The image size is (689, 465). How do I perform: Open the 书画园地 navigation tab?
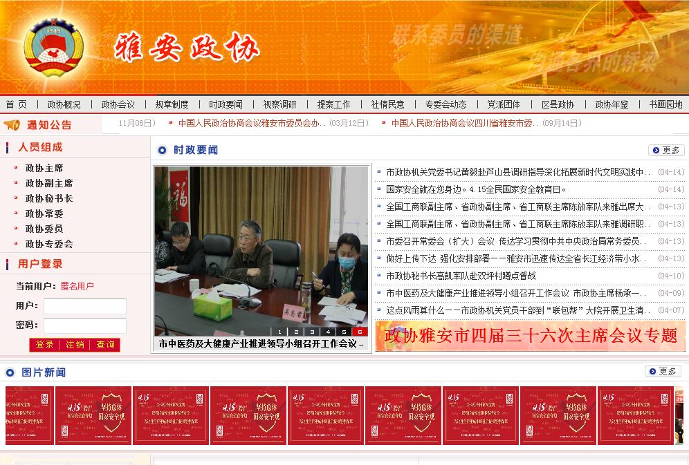coord(665,104)
